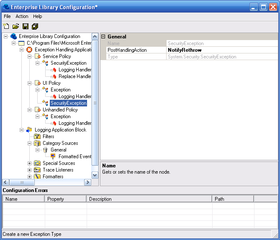Screen dimensions: 280x240
Task: Click the Save All toolbar icon
Action: 35,26
